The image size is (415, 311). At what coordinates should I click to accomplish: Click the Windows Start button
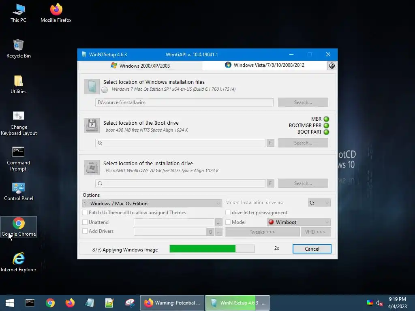(x=10, y=303)
